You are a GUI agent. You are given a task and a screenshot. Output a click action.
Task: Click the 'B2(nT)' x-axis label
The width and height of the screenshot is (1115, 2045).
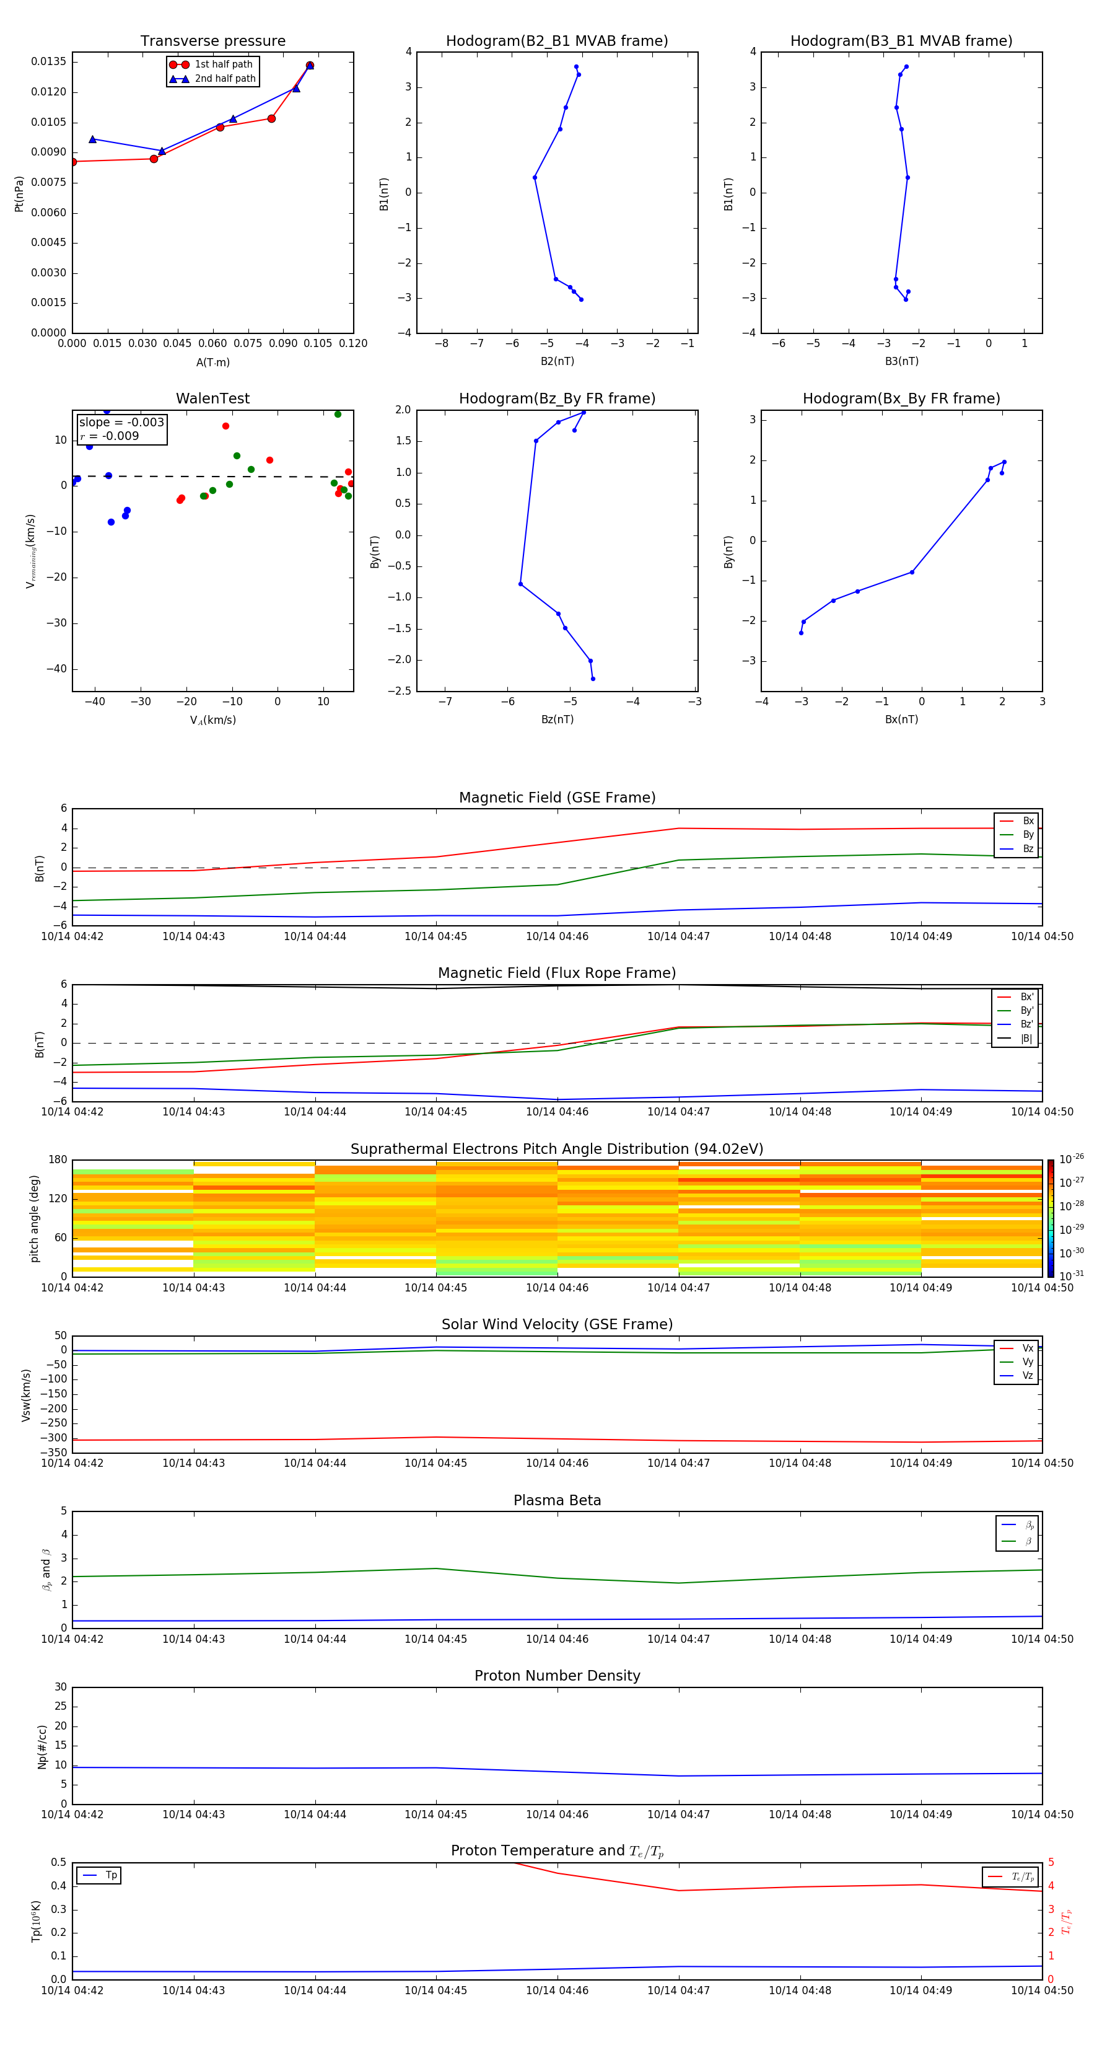[557, 361]
